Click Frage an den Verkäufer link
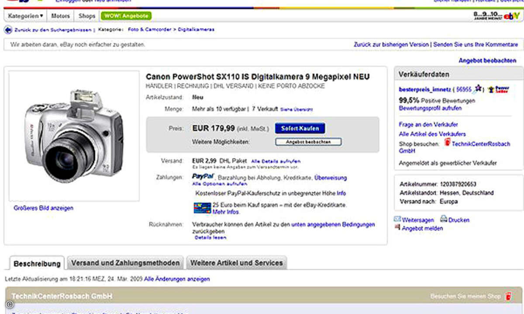Viewport: 524px width, 314px height. [x=428, y=125]
